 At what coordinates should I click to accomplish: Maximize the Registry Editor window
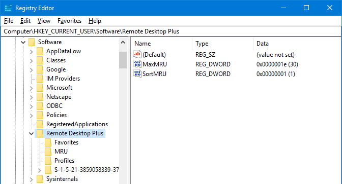pos(306,8)
